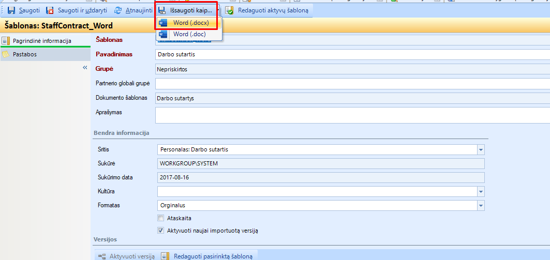This screenshot has width=550, height=260.
Task: Open the Kultūra dropdown list
Action: click(x=481, y=192)
